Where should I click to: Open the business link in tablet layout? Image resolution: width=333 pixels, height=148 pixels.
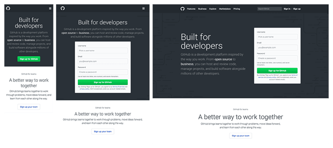click(84, 33)
